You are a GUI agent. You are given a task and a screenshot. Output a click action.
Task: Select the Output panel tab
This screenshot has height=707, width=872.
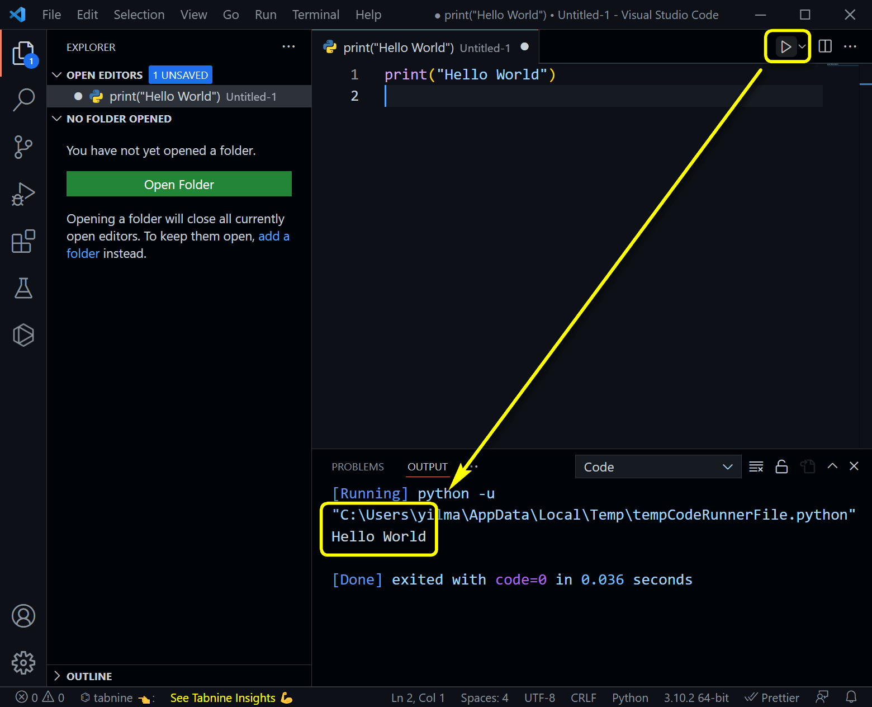pyautogui.click(x=428, y=466)
